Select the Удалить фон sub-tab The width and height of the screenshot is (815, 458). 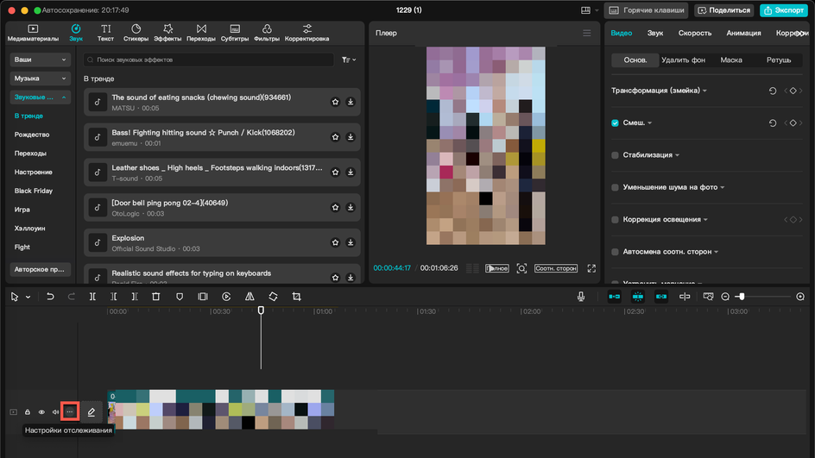(683, 60)
